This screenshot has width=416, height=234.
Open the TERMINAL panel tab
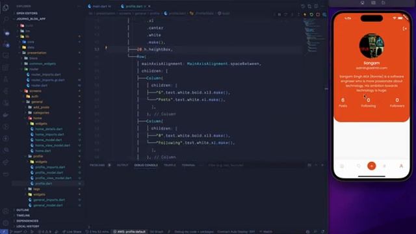coord(188,165)
